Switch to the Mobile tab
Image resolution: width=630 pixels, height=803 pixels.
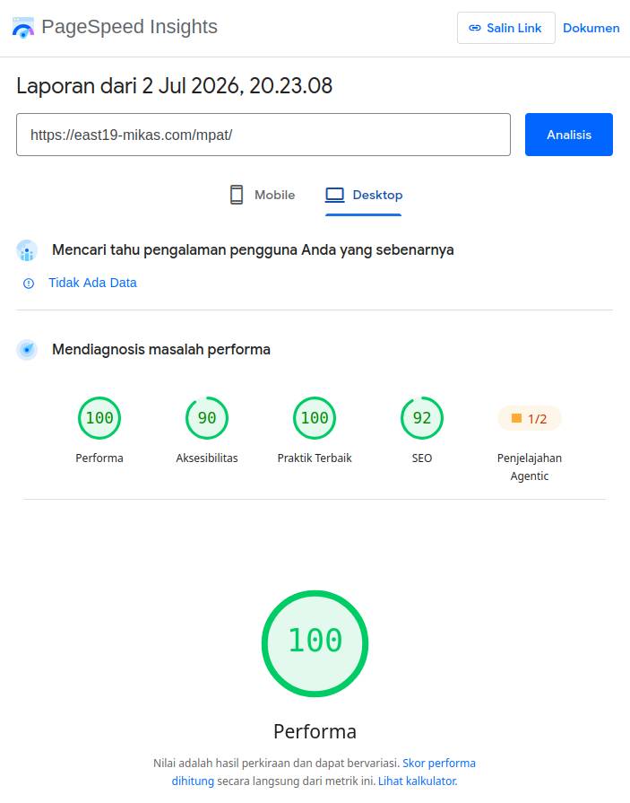(263, 195)
